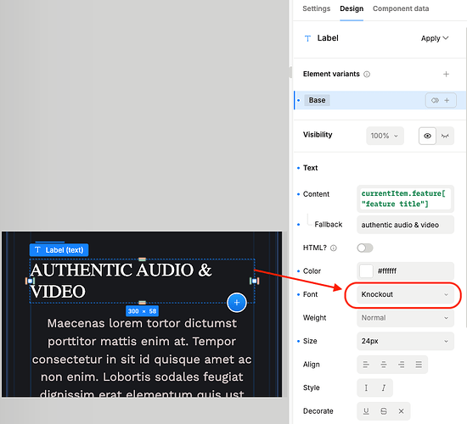Add a new element variant
467x424 pixels.
(446, 74)
